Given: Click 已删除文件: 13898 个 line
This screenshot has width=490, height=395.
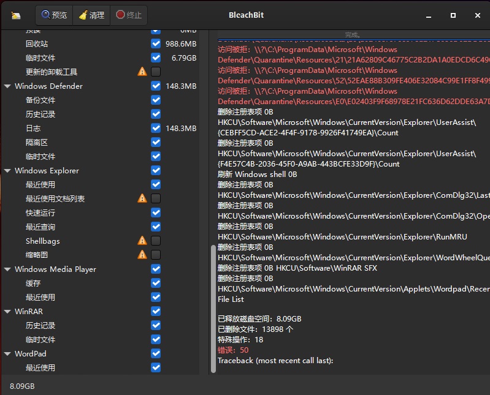Looking at the screenshot, I should (x=255, y=329).
